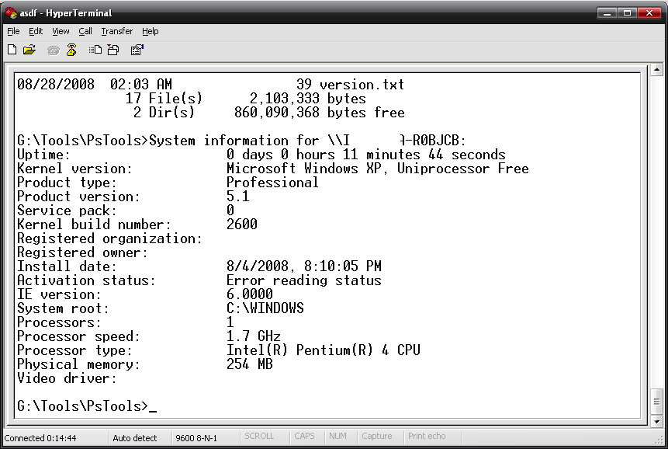668x449 pixels.
Task: Open the Call menu
Action: [x=85, y=31]
